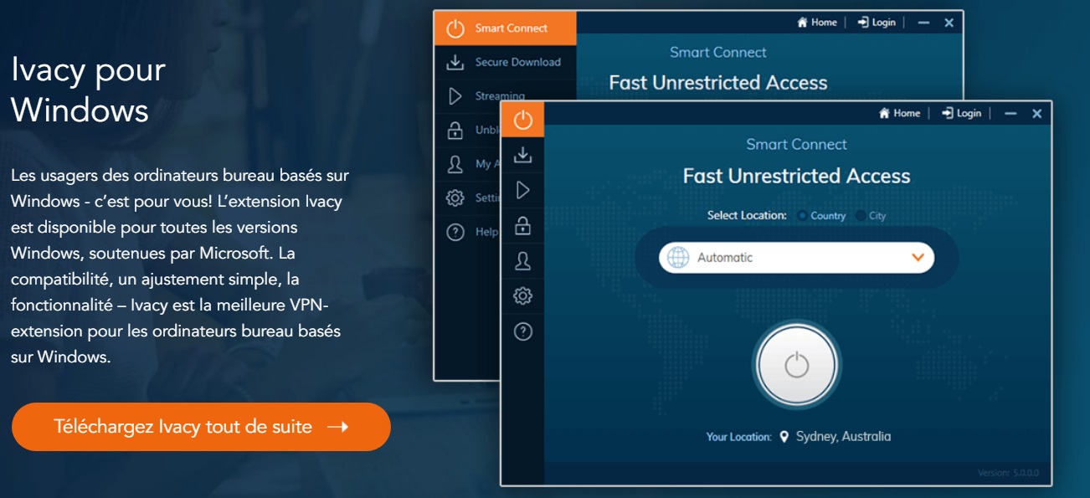Click the power icon beside Smart Connect in back window

point(455,28)
